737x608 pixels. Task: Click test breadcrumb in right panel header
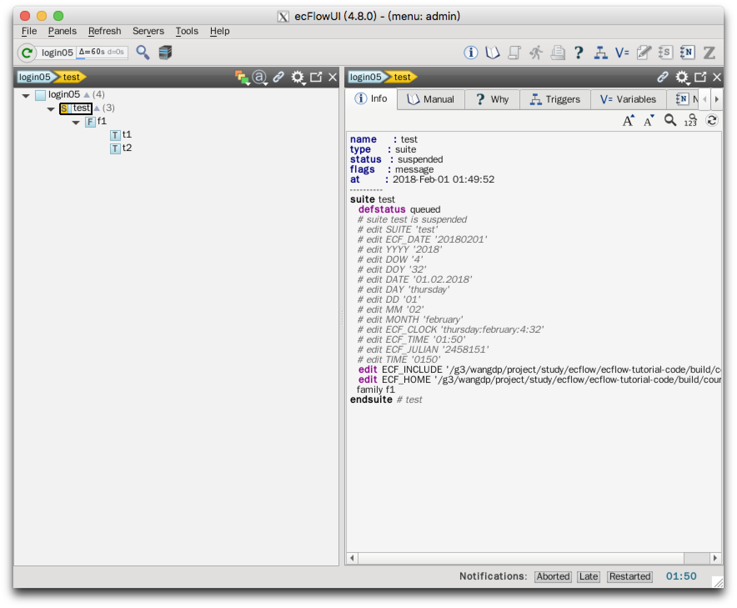(402, 77)
